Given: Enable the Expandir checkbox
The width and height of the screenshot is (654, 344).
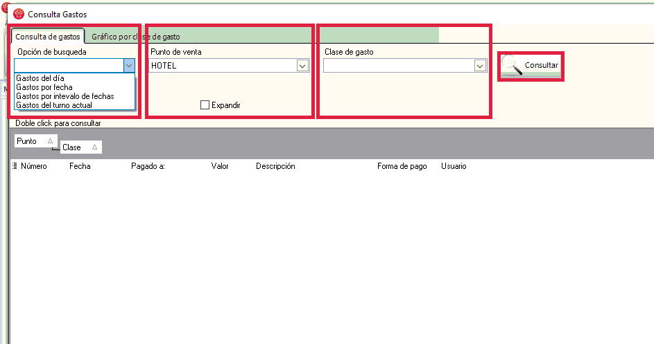Looking at the screenshot, I should pyautogui.click(x=205, y=105).
